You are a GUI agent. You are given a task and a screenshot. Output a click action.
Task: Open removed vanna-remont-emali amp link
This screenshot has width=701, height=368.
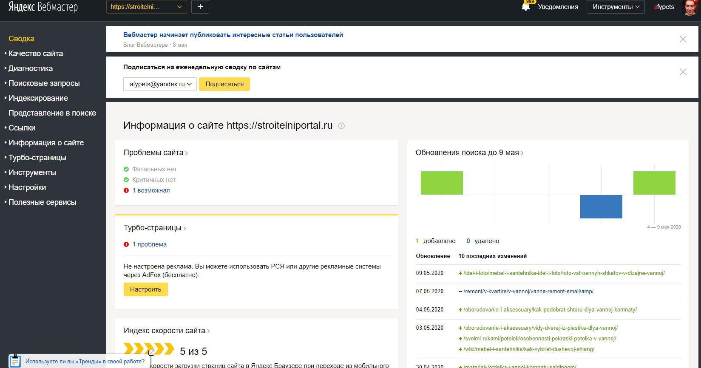pos(528,292)
